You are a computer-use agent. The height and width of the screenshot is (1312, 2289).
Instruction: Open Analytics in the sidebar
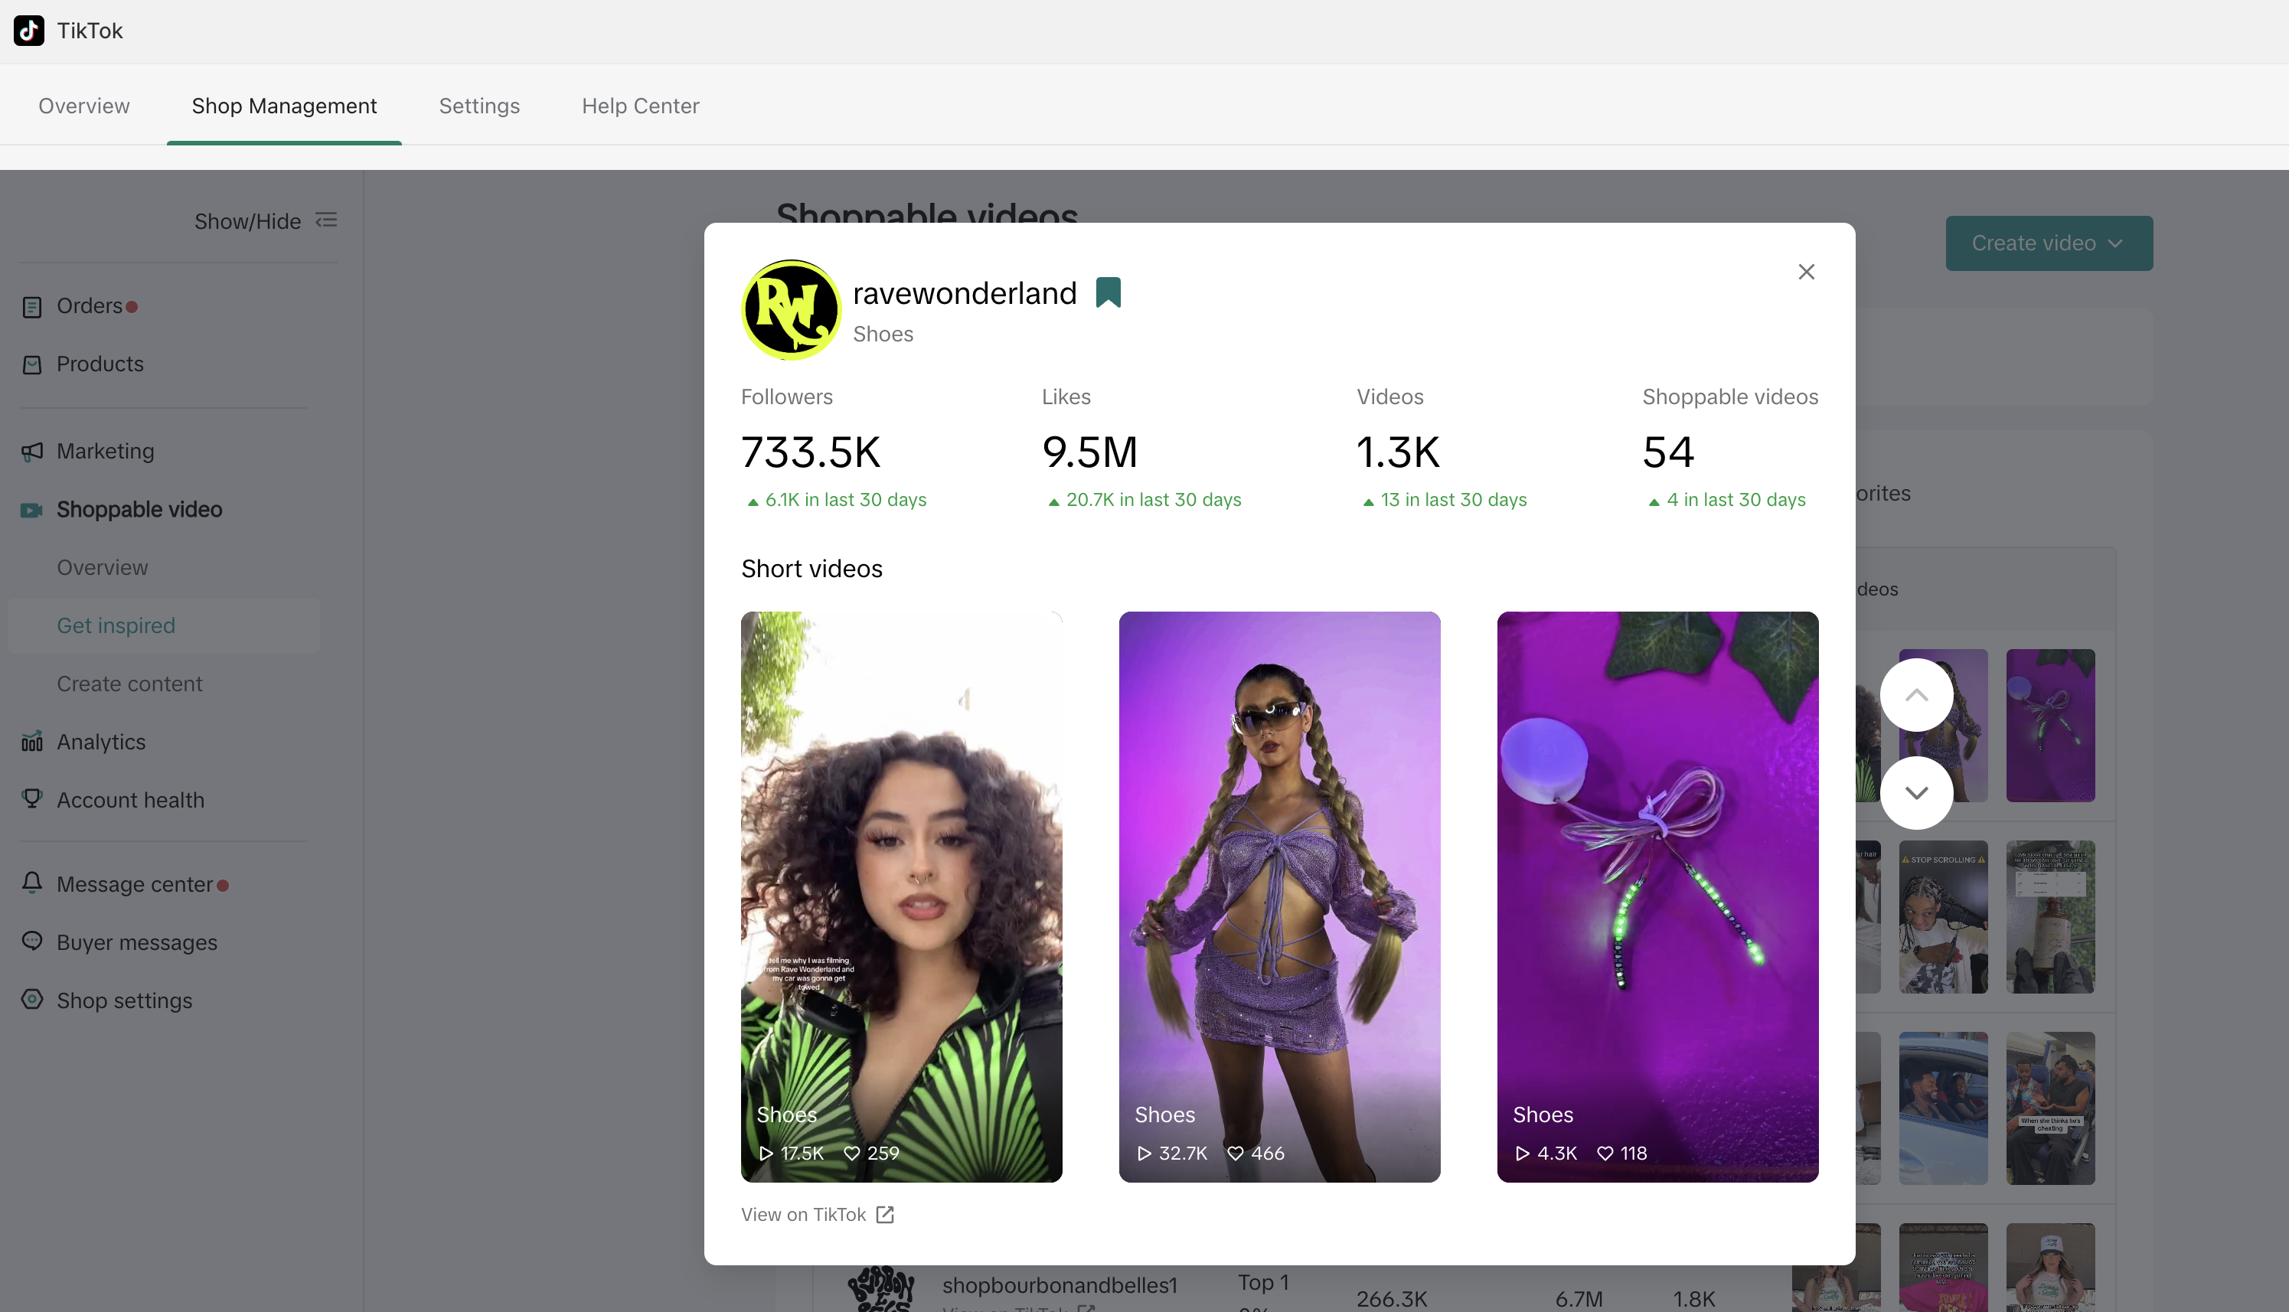pos(100,742)
